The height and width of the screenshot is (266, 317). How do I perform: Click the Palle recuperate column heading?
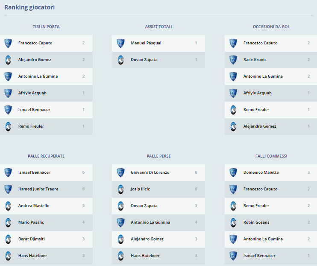46,156
